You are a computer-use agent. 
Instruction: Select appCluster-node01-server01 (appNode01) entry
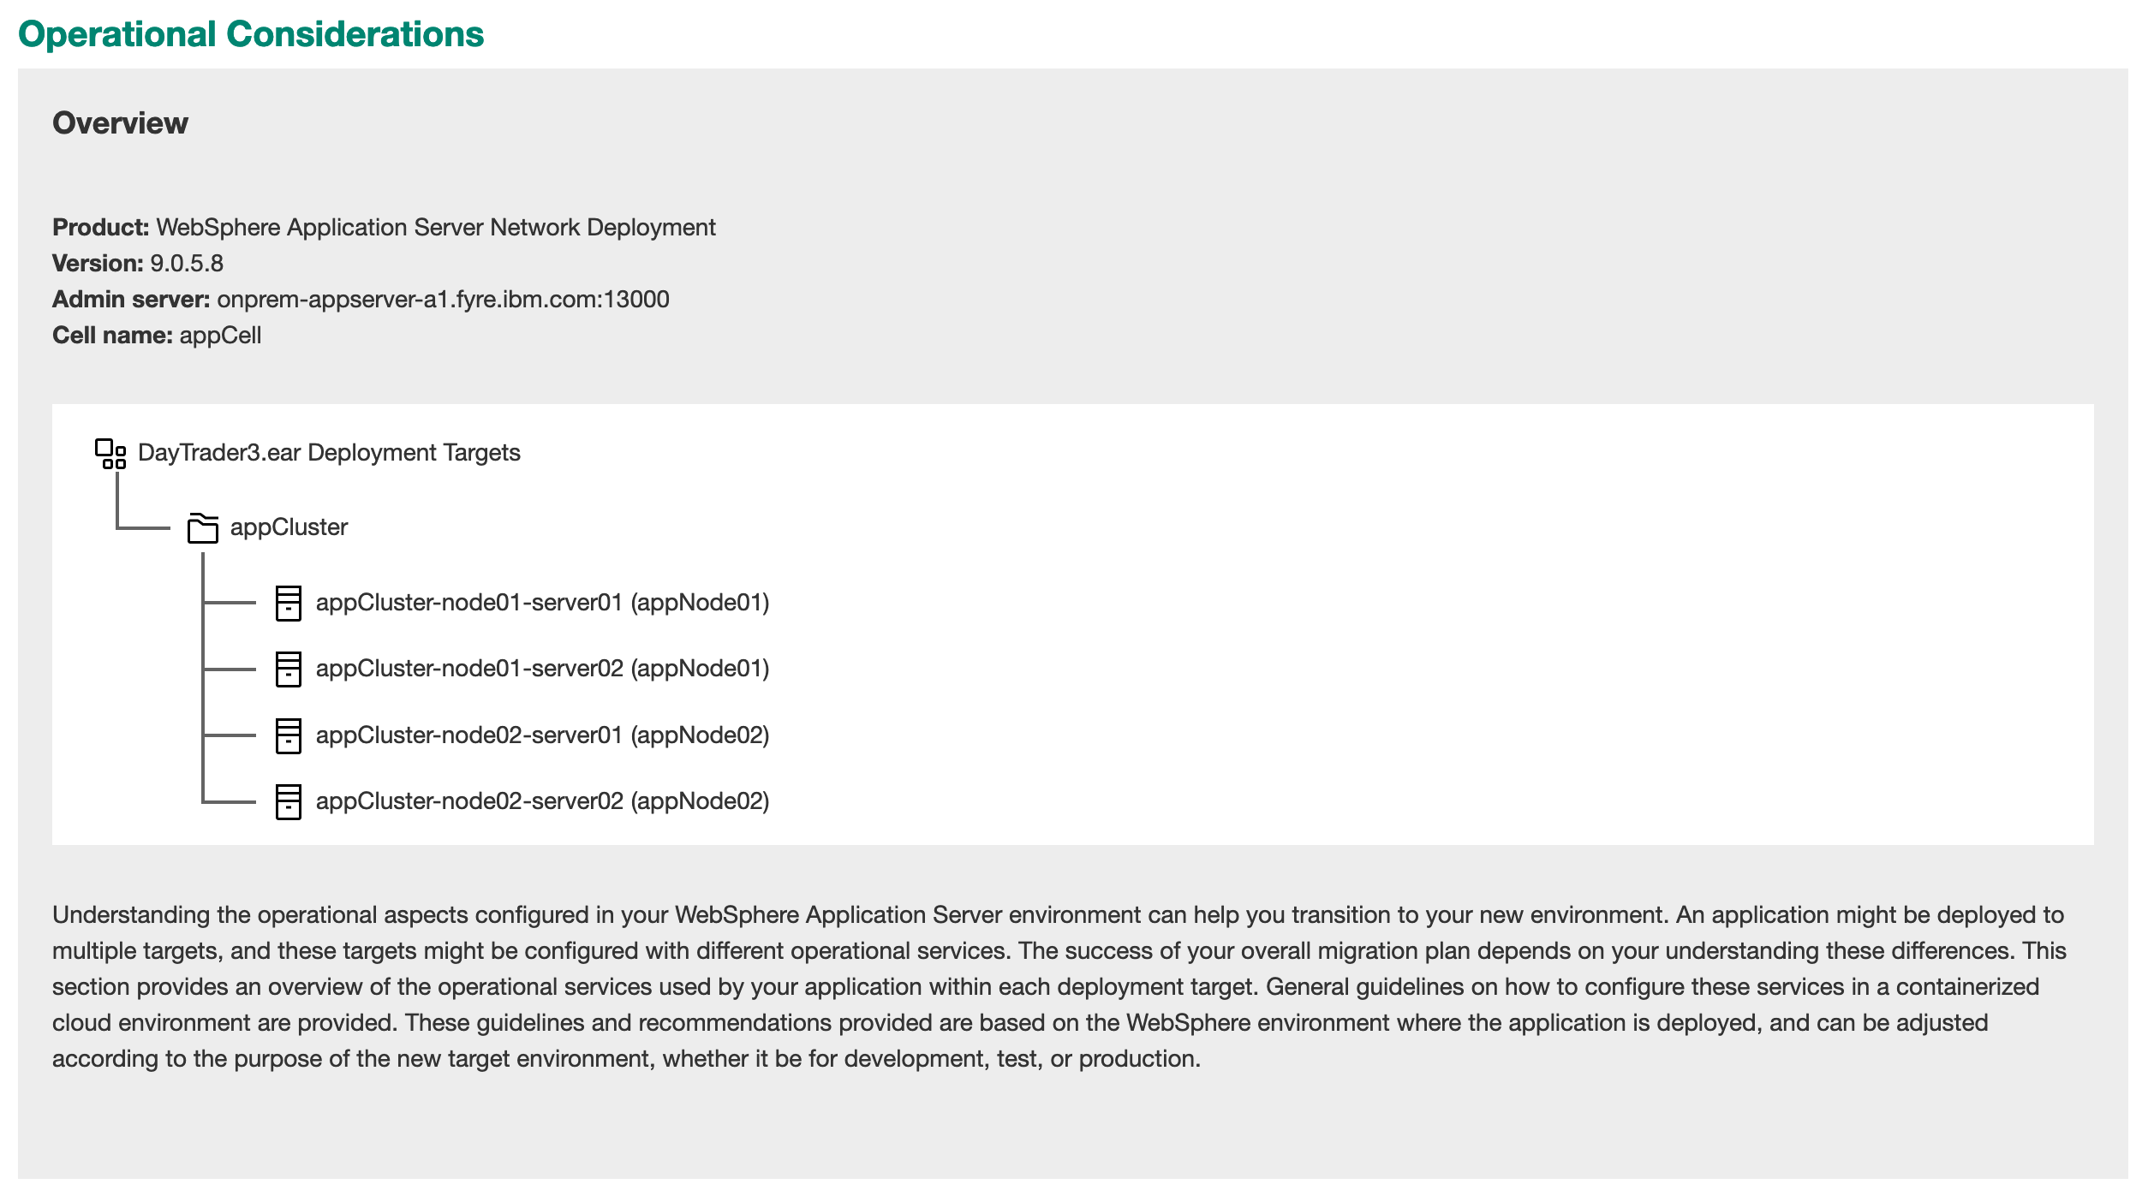click(x=542, y=603)
